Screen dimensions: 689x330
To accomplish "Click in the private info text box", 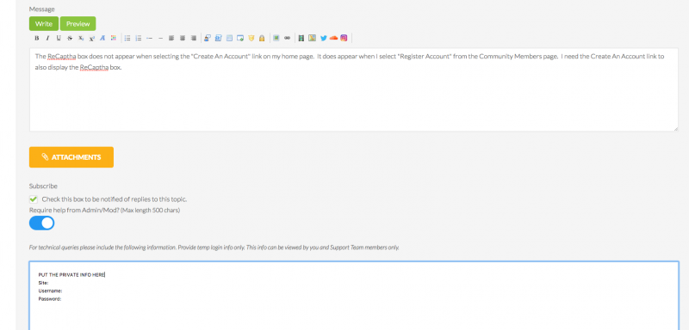I will [354, 296].
